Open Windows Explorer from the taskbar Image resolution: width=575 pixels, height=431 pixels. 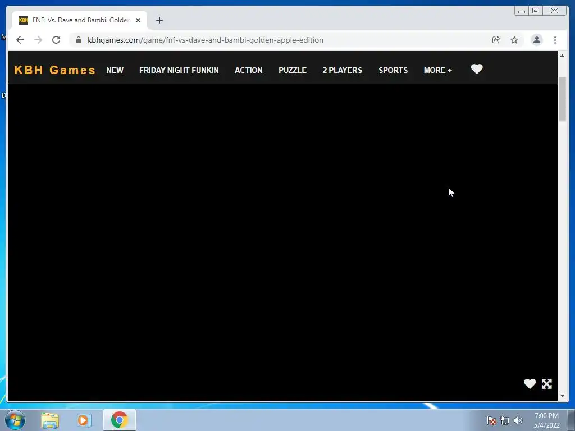pyautogui.click(x=50, y=420)
